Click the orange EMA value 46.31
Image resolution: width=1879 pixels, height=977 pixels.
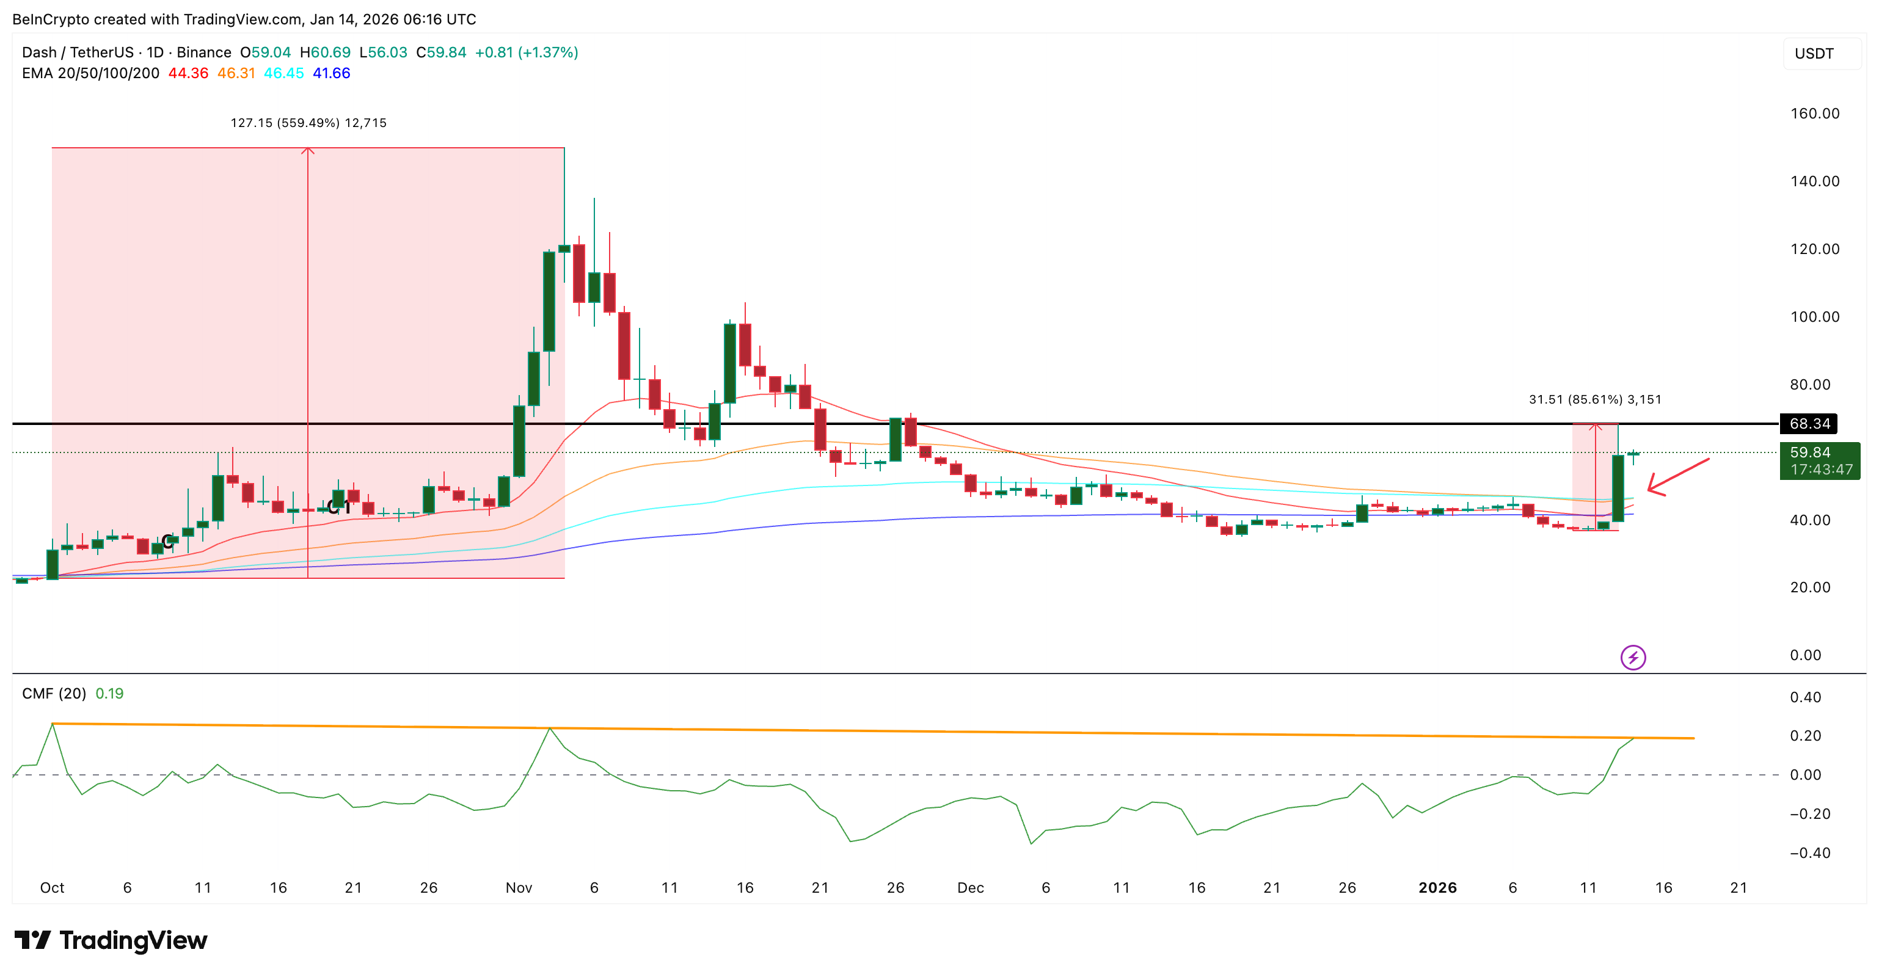236,73
